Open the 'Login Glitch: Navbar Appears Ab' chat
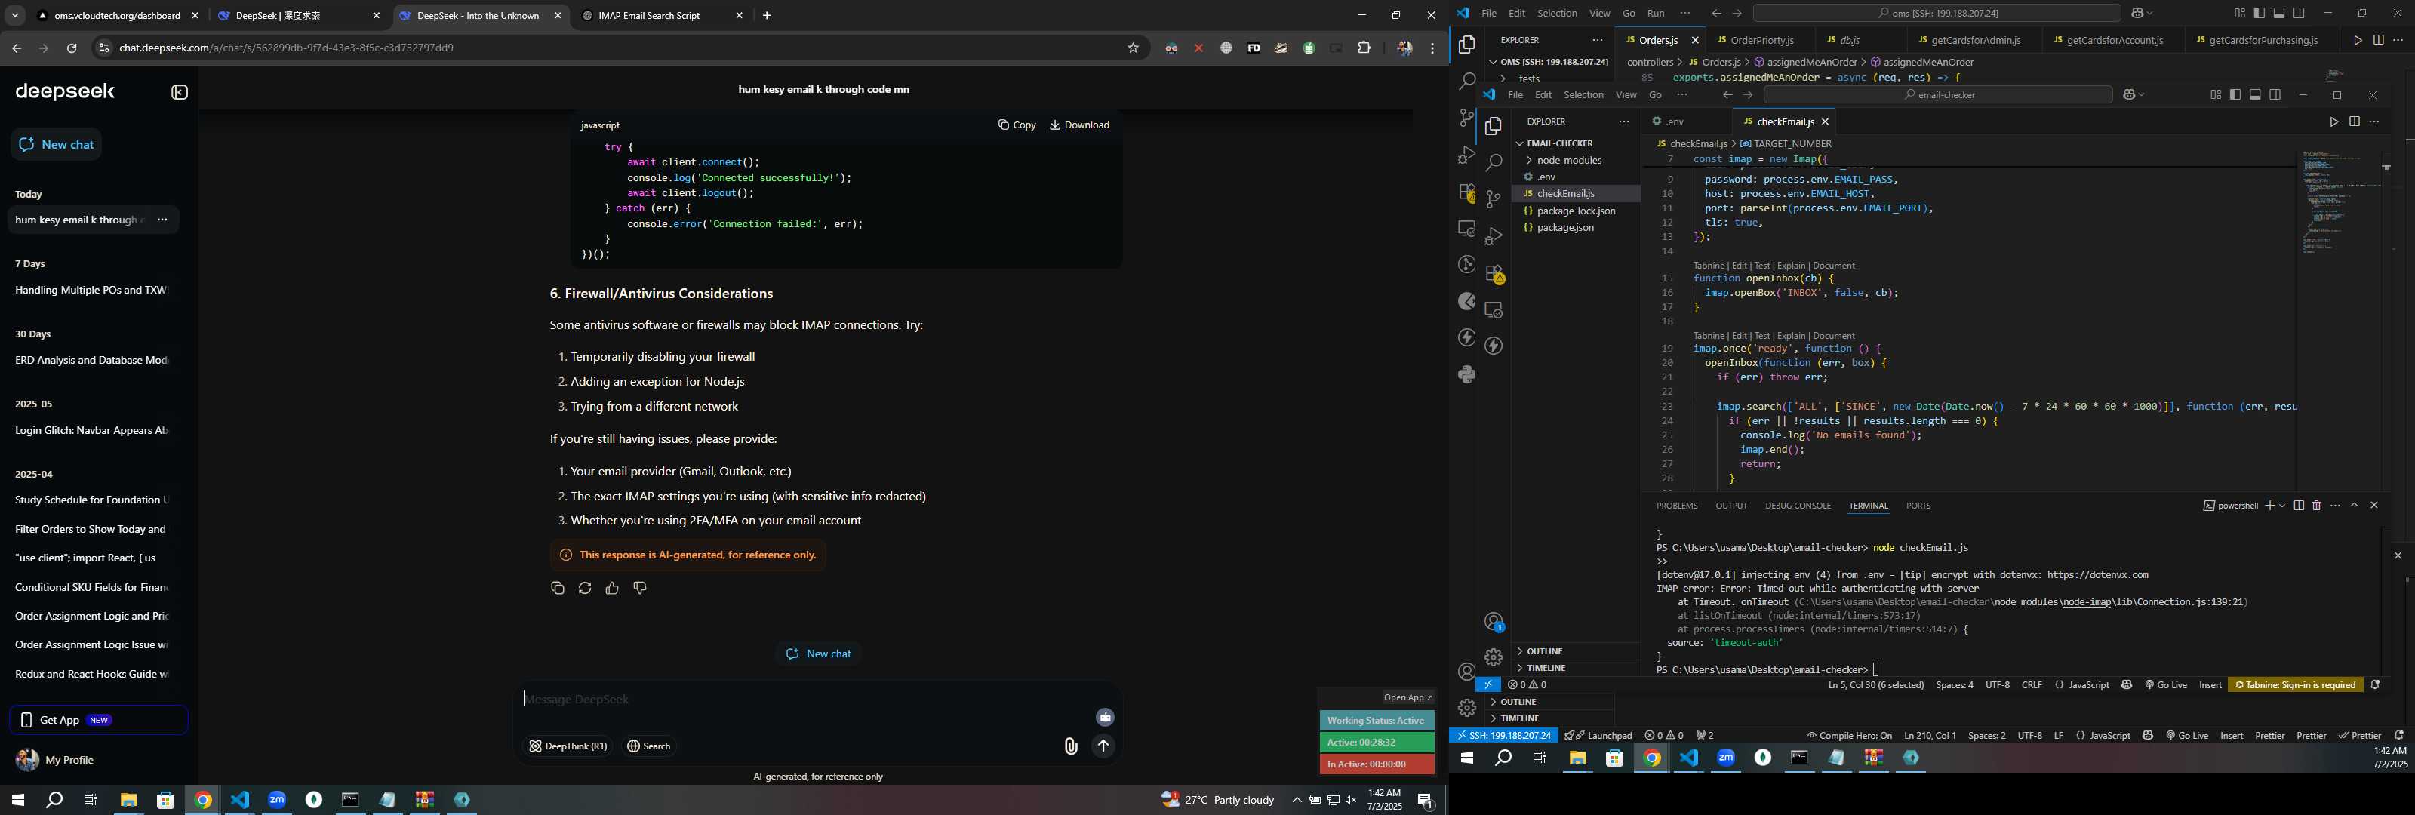Viewport: 2415px width, 815px height. pos(92,430)
